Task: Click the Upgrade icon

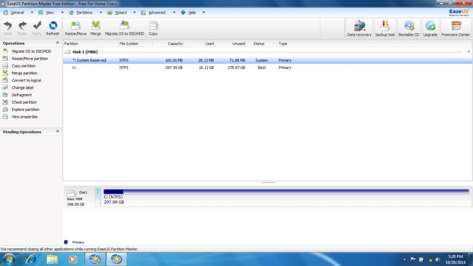Action: tap(430, 28)
